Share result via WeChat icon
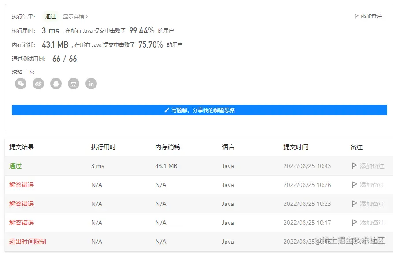This screenshot has height=253, width=393. (21, 84)
